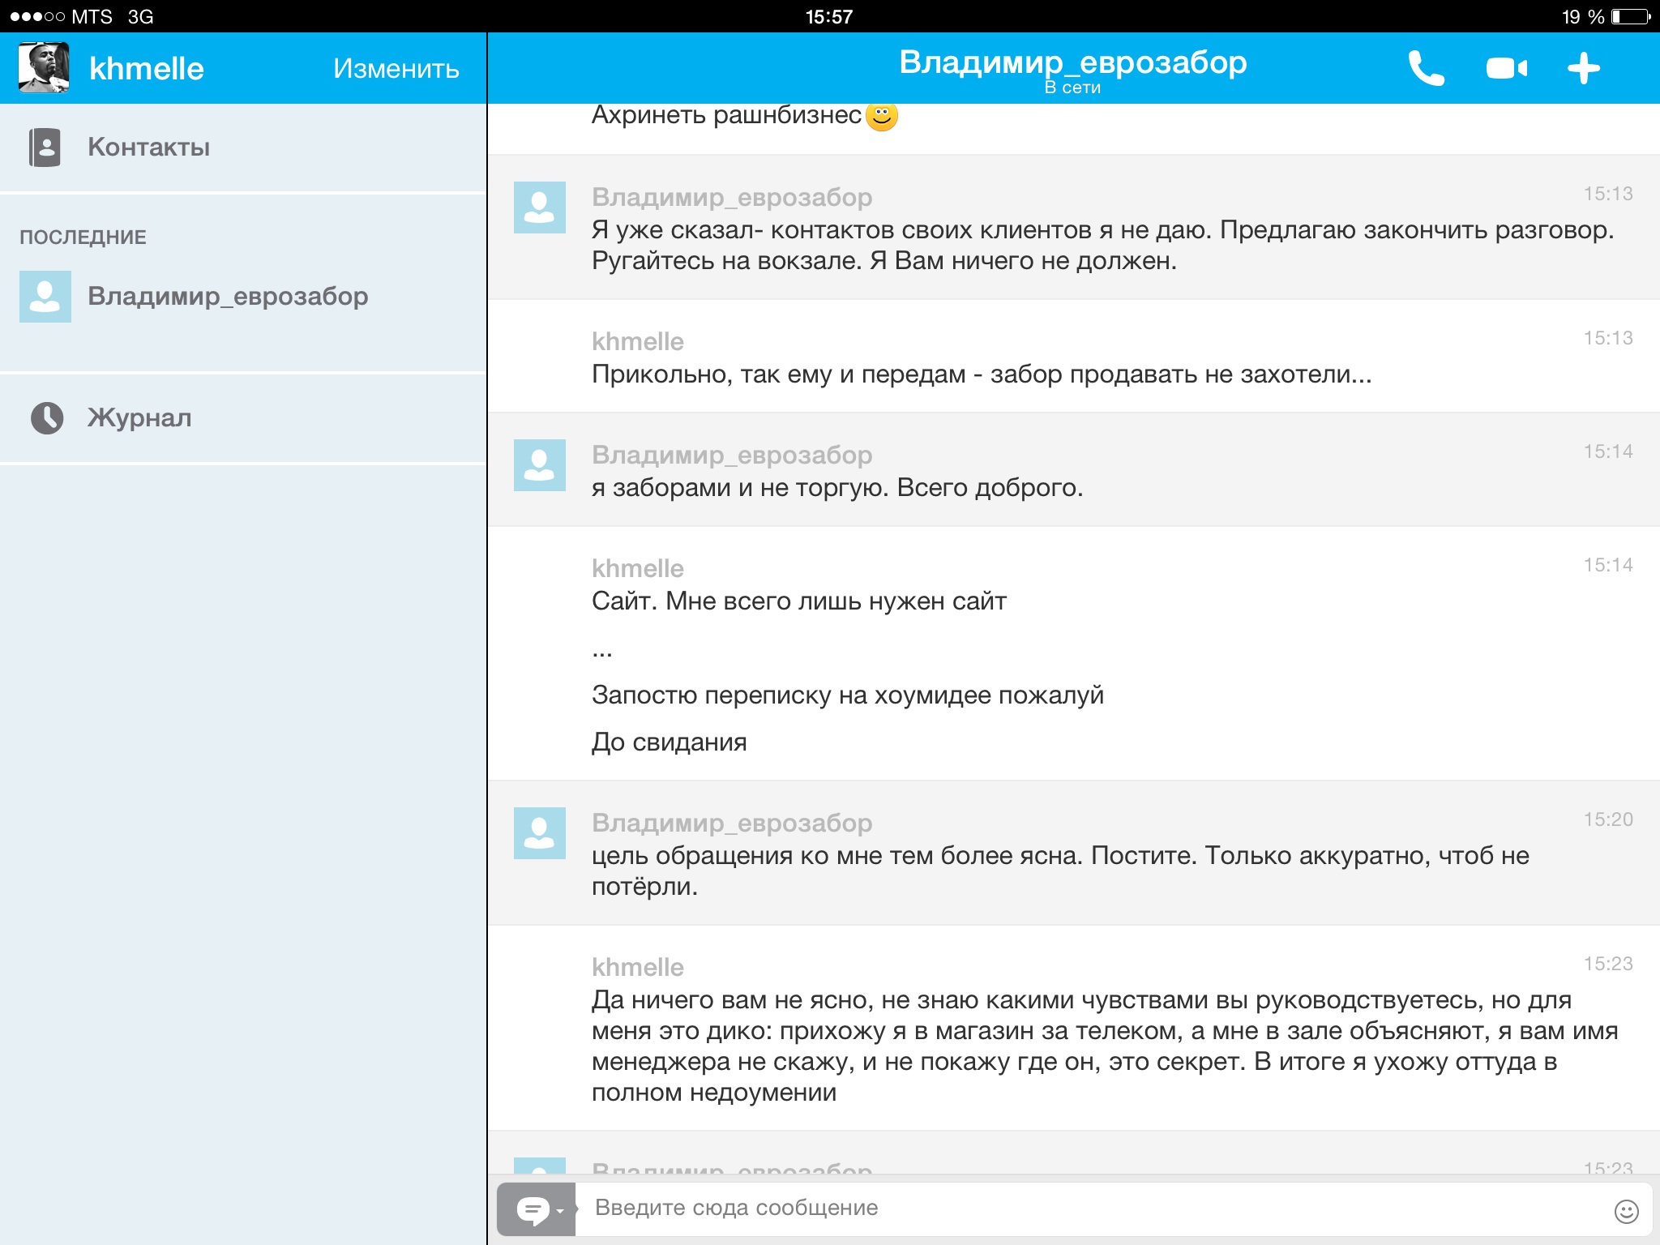The width and height of the screenshot is (1660, 1245).
Task: Open khmelle profile avatar
Action: pos(44,68)
